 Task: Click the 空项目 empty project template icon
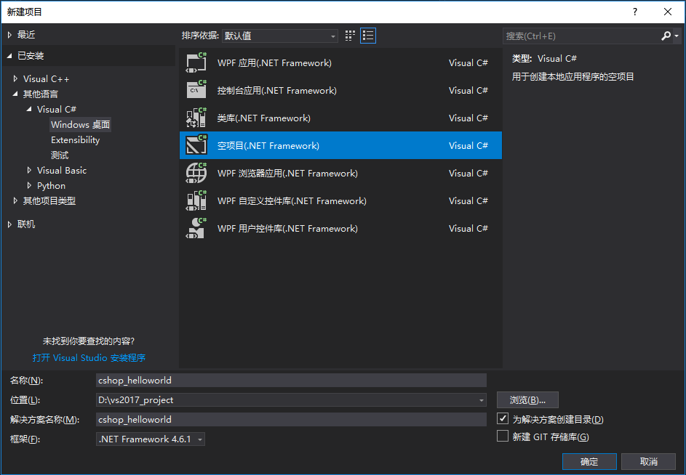196,145
